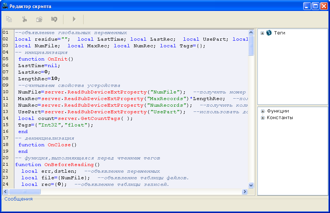
Task: Click the Copy icon in the toolbar
Action: pos(9,19)
